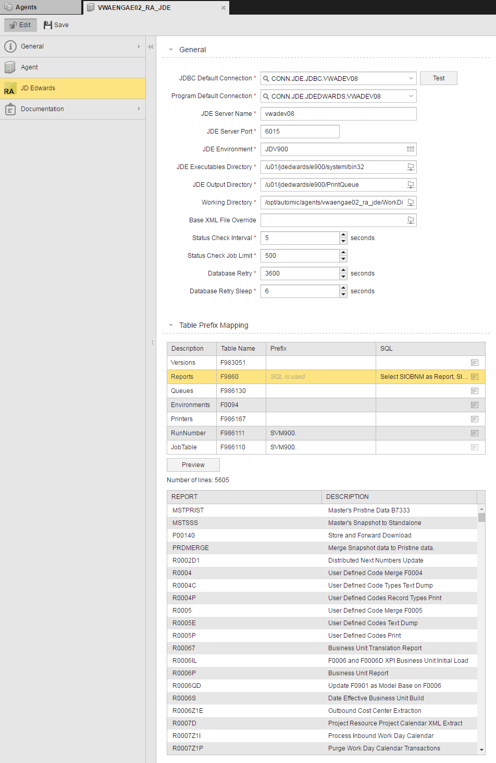The width and height of the screenshot is (496, 763).
Task: Open SQL editor icon for Queues row
Action: coord(475,391)
